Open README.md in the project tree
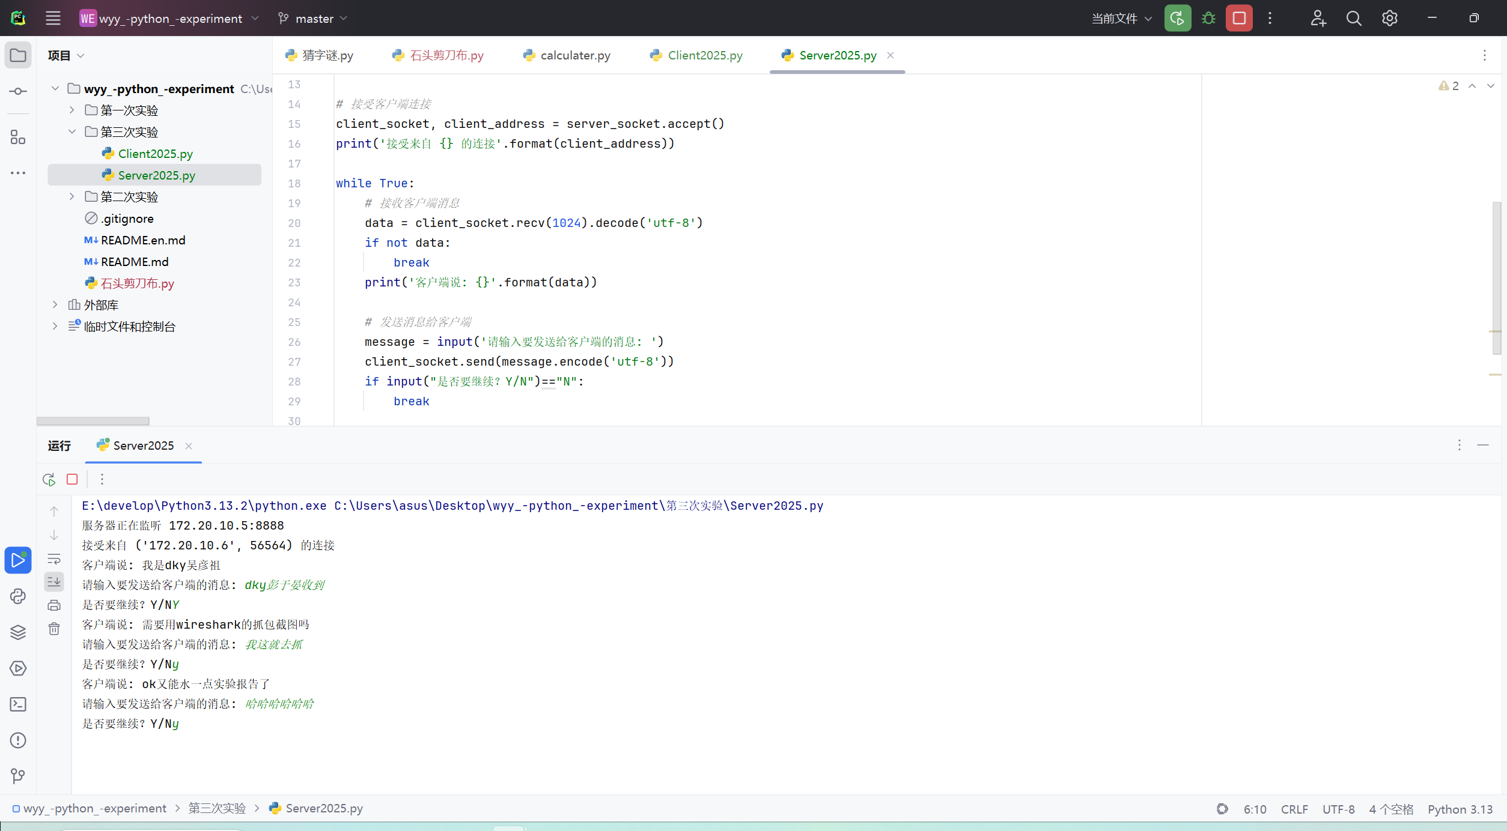Screen dimensions: 1507x831 coord(134,262)
